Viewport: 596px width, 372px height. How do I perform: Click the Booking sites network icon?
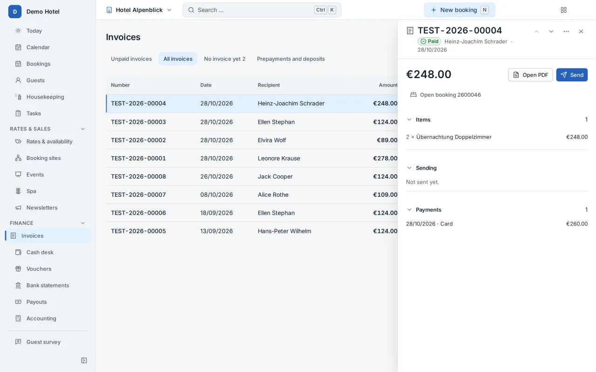(18, 158)
